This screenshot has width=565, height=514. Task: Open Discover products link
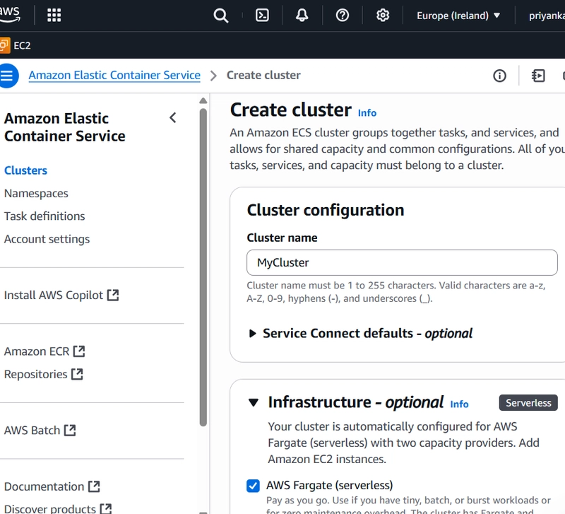[50, 509]
